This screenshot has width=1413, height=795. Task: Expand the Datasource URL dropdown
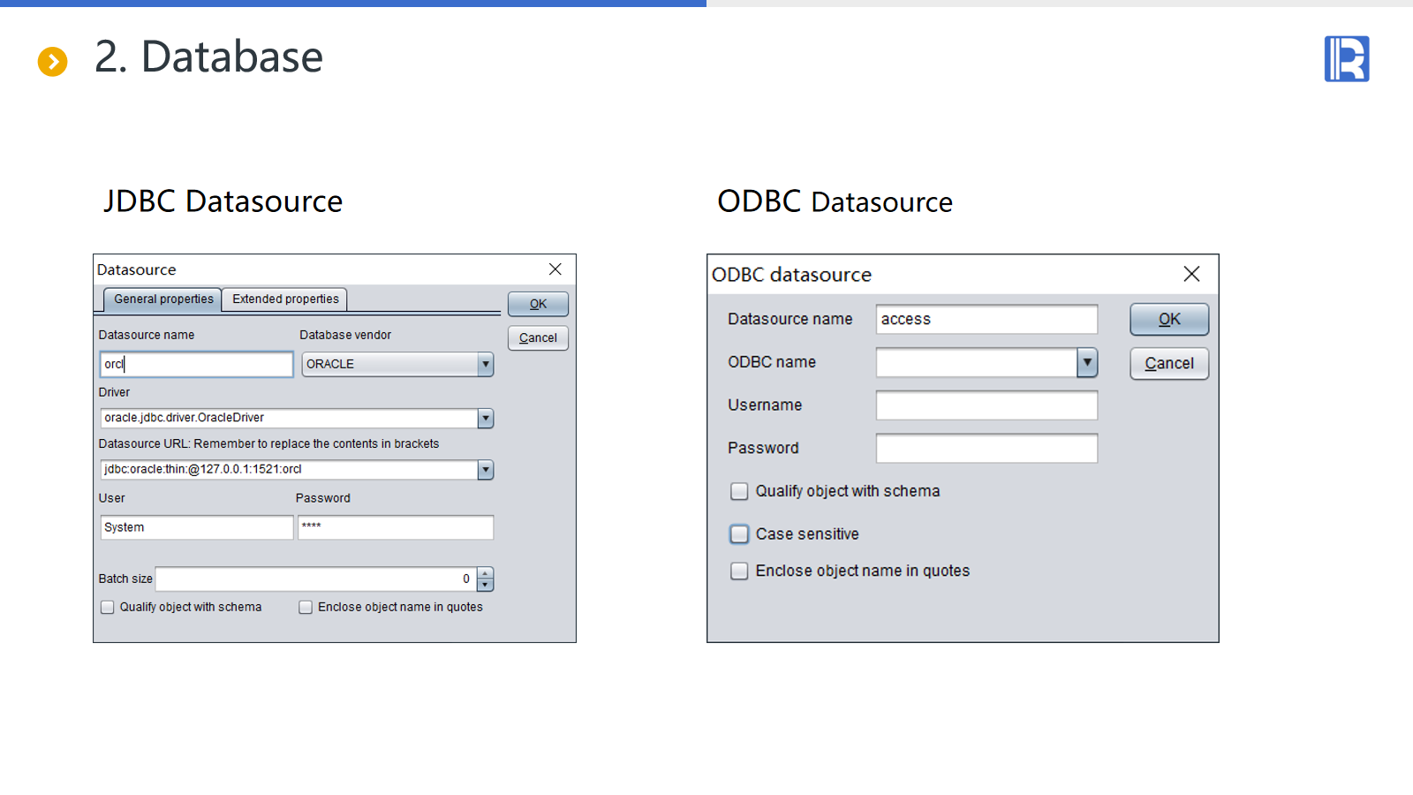click(485, 470)
